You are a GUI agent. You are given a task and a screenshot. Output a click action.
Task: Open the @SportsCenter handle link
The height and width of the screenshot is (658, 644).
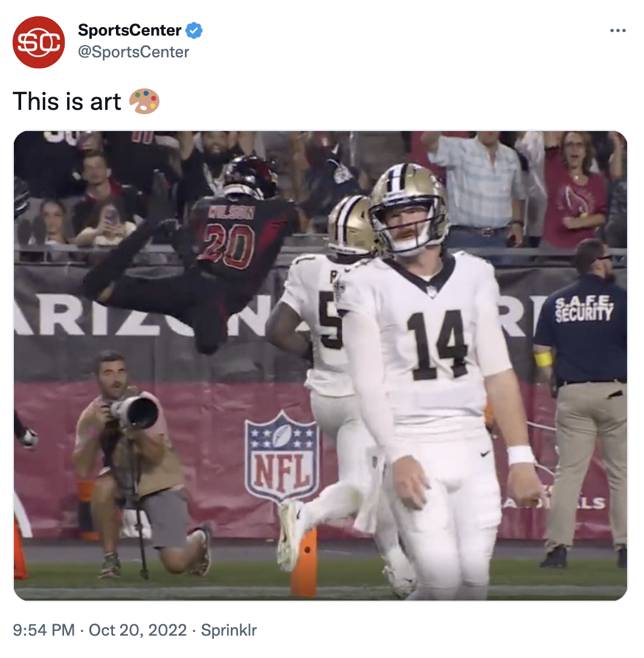tap(134, 53)
